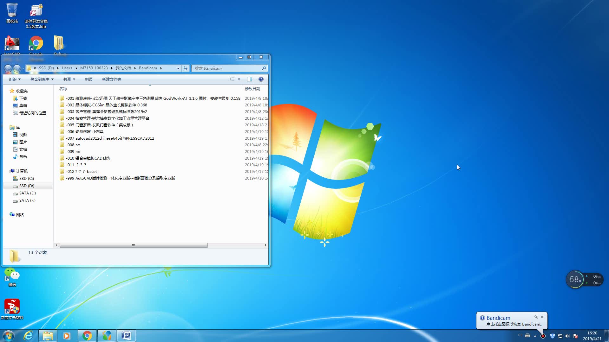Click the 刻录 (Burn) button
This screenshot has width=609, height=342.
pyautogui.click(x=89, y=79)
